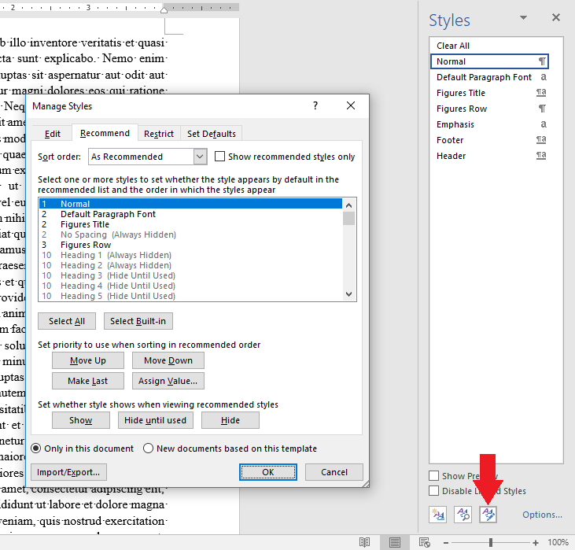
Task: Open the Styles pane Options link
Action: [x=542, y=515]
